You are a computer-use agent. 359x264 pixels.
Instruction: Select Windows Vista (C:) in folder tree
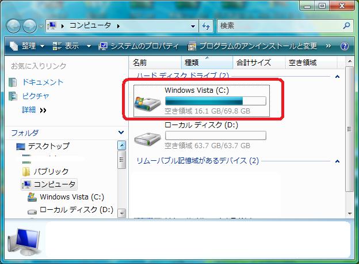click(x=72, y=197)
